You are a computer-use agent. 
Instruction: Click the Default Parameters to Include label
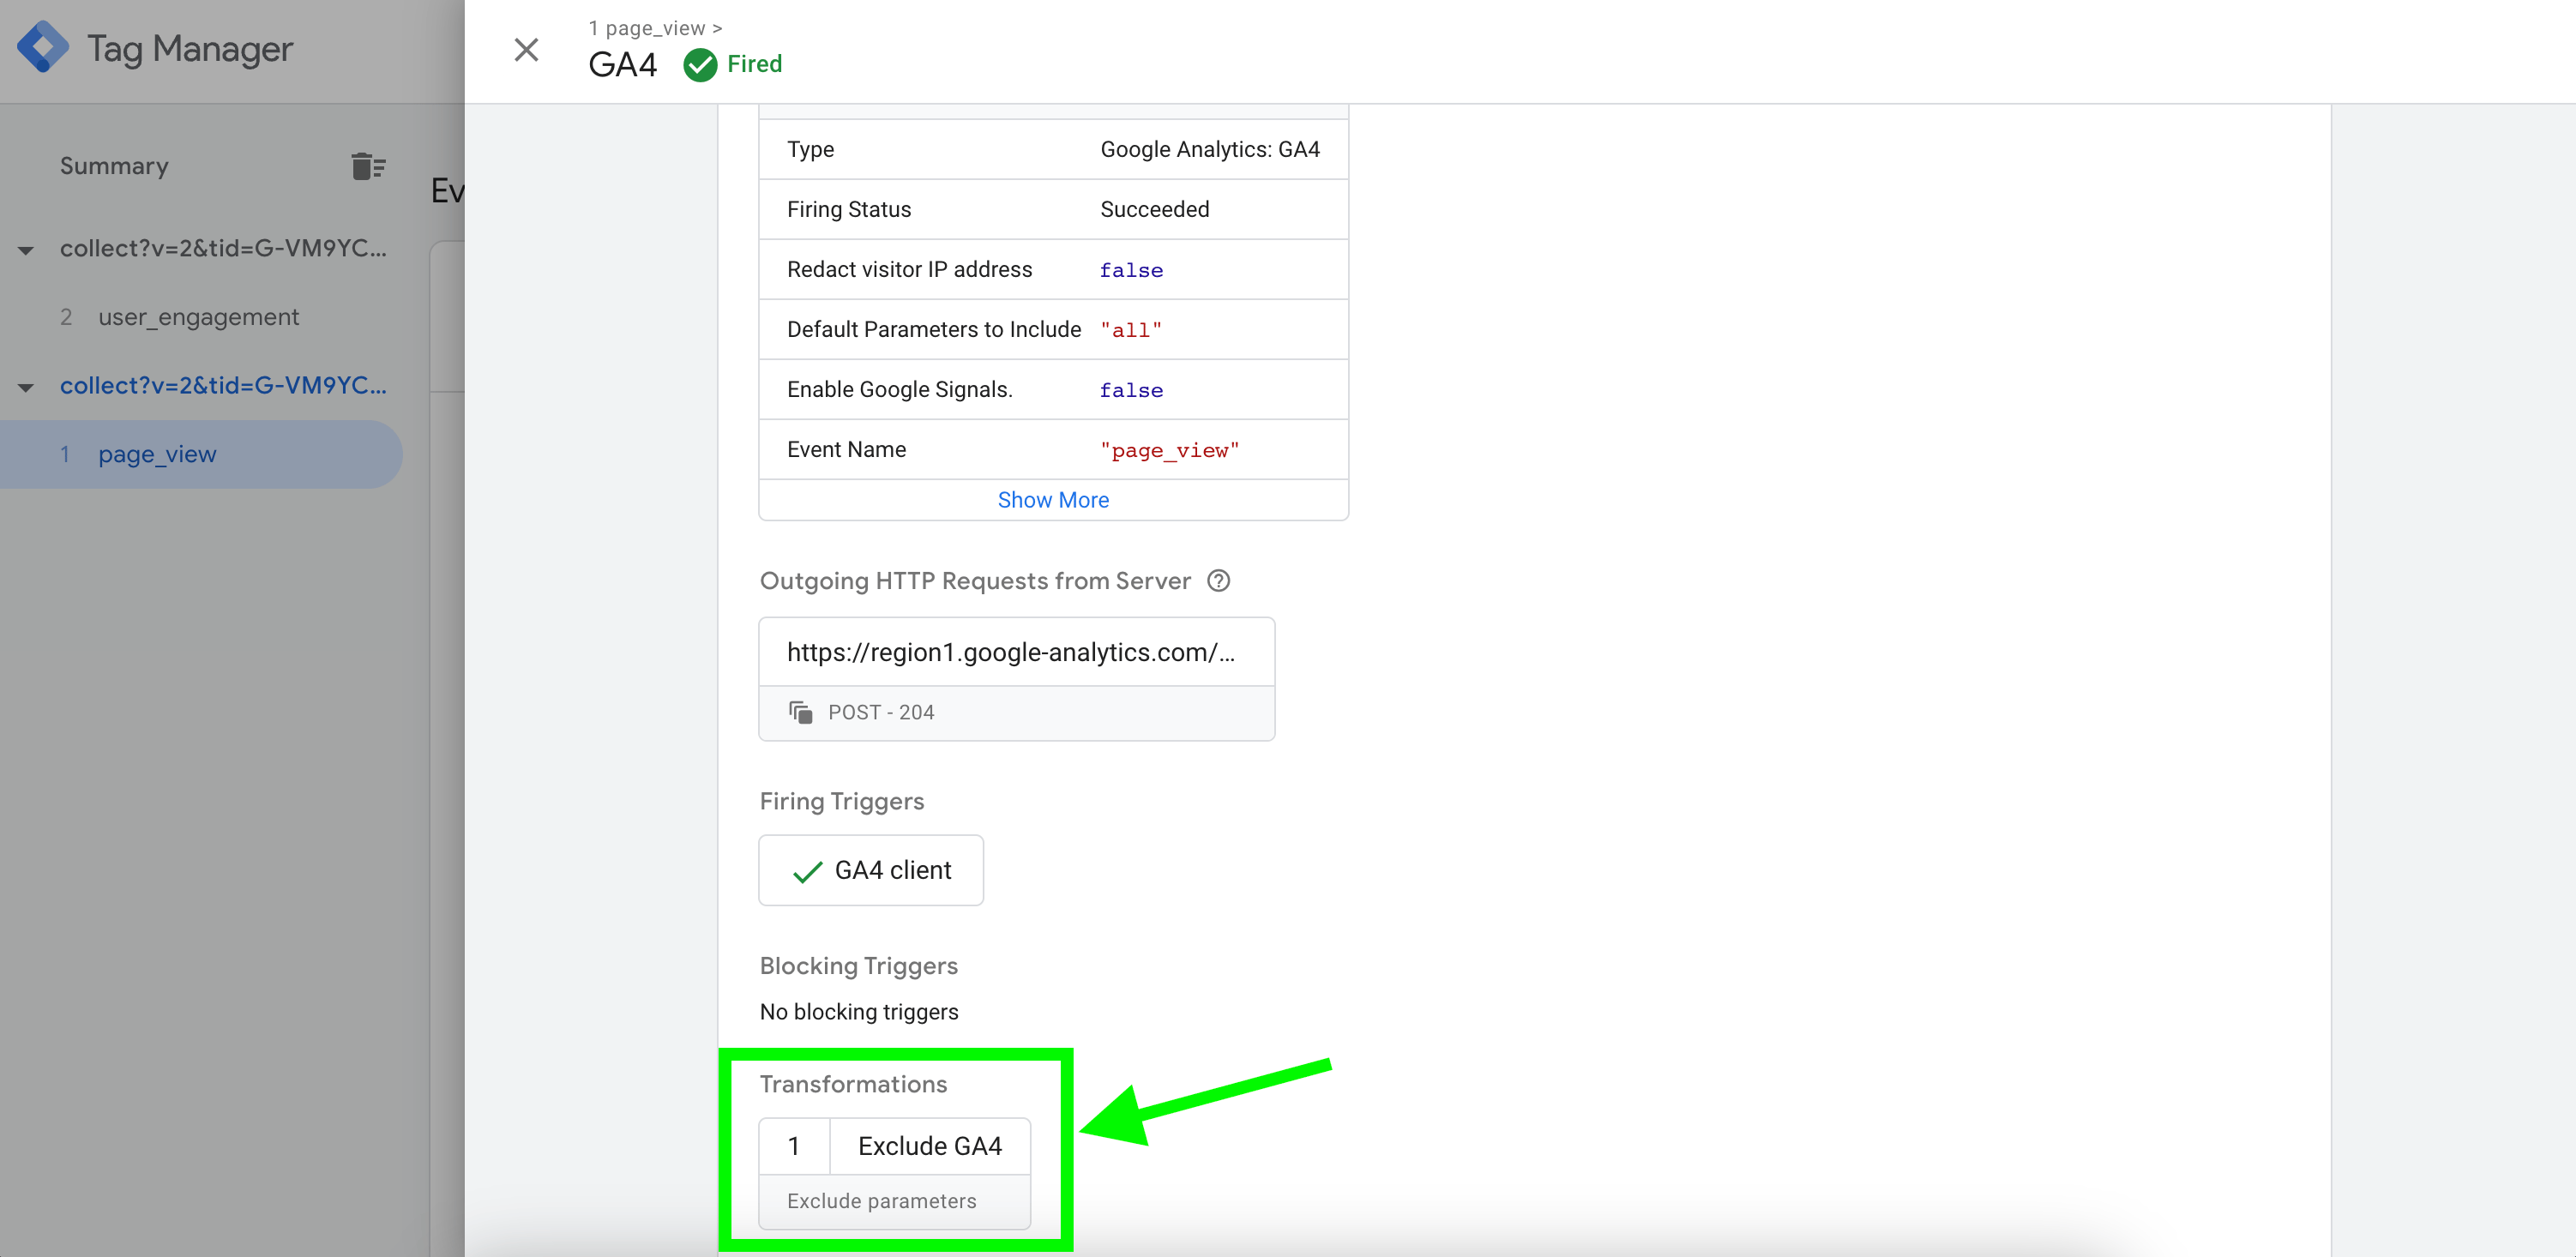pyautogui.click(x=934, y=329)
